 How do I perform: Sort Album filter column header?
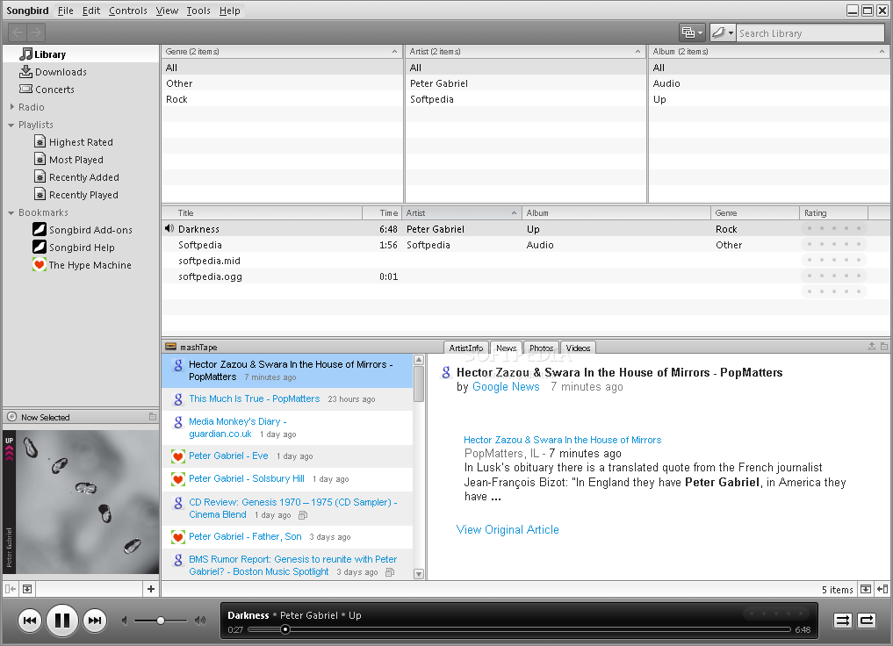point(769,51)
